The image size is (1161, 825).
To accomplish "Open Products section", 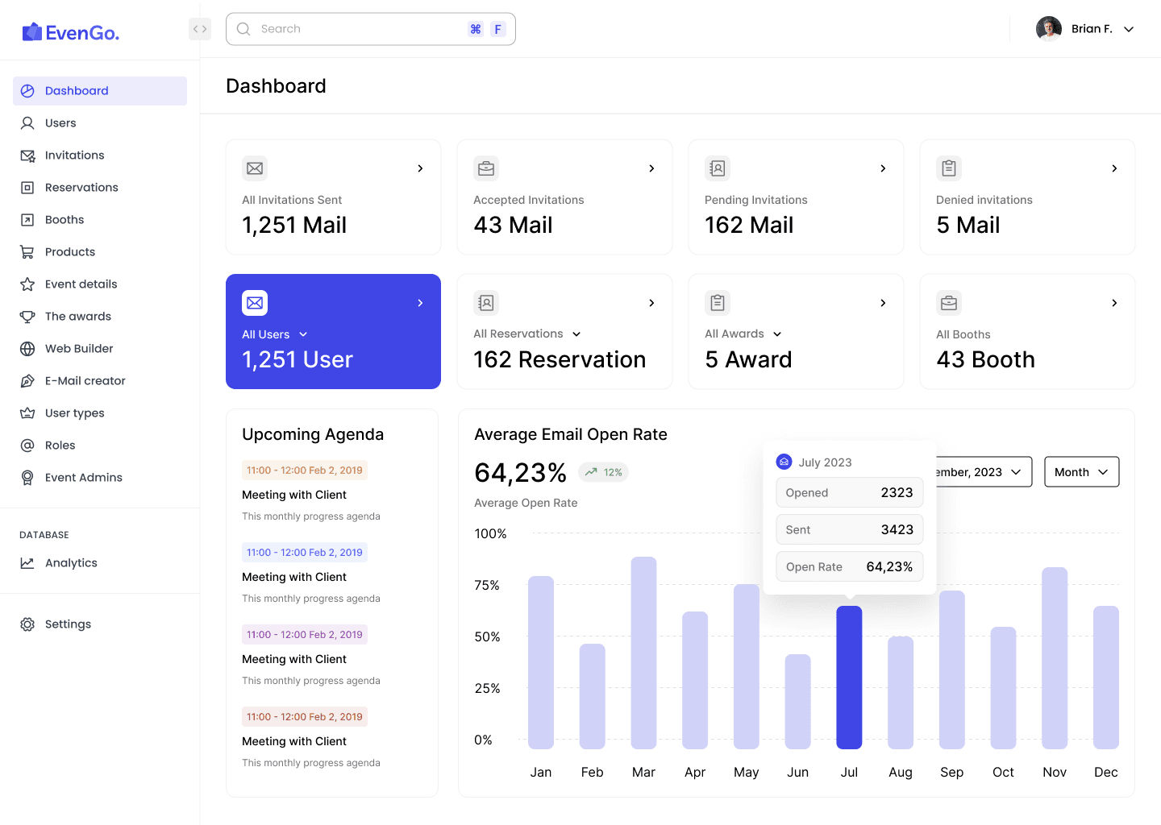I will [x=100, y=252].
